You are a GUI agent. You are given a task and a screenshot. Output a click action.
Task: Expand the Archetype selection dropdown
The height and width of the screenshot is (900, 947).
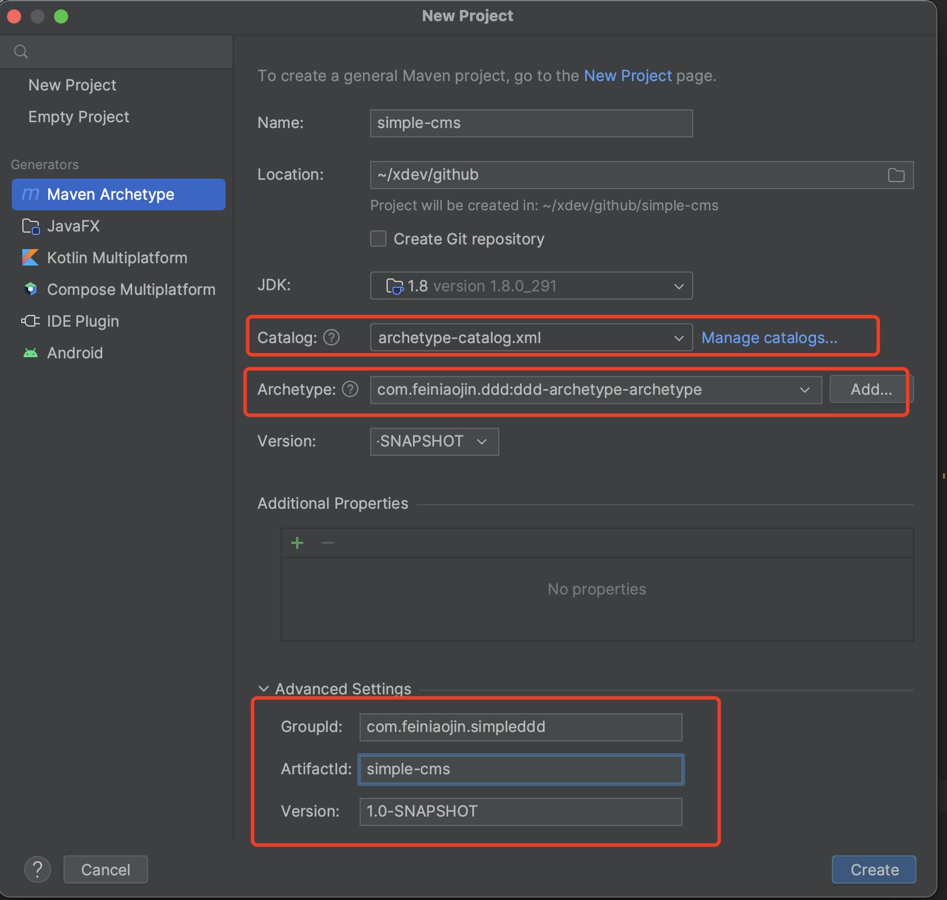(x=595, y=390)
